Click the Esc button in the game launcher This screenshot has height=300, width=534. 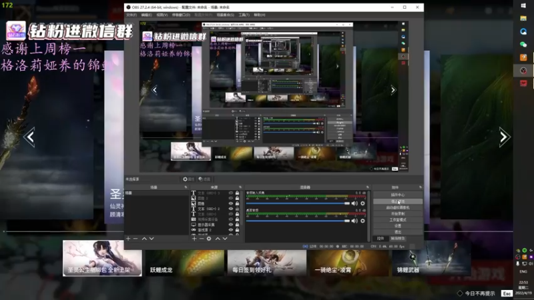click(x=507, y=293)
